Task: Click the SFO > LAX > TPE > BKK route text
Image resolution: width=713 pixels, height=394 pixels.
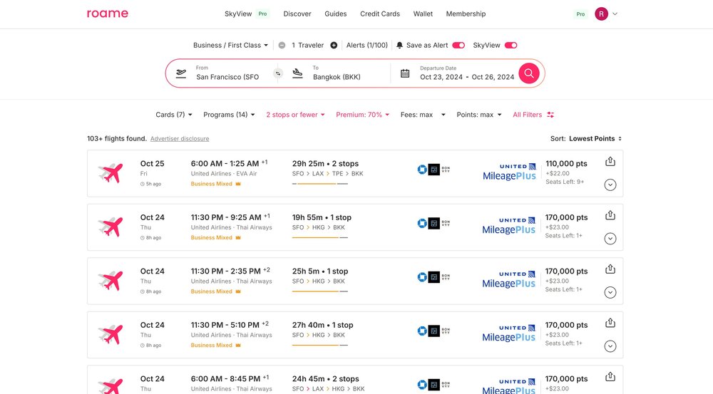Action: (x=327, y=174)
